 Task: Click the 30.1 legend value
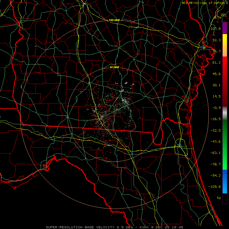[x=217, y=85]
